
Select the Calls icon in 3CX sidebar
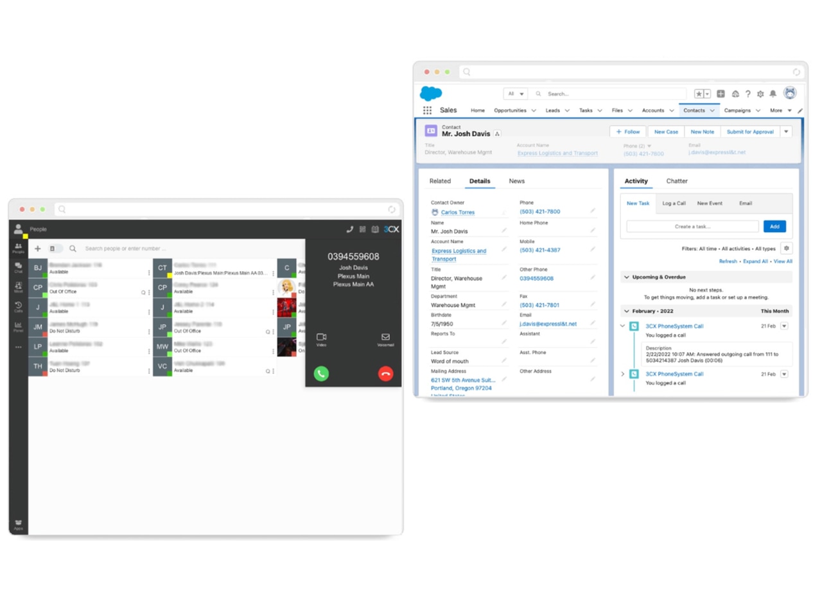point(18,306)
